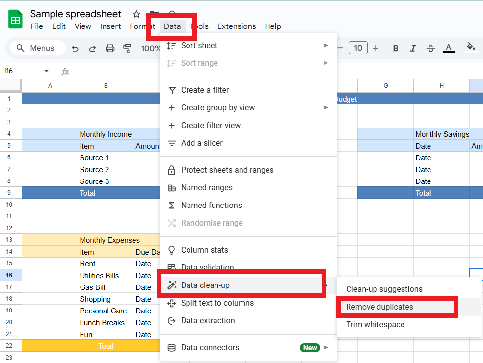Select the paint format roller icon
Image resolution: width=483 pixels, height=363 pixels.
coord(128,48)
